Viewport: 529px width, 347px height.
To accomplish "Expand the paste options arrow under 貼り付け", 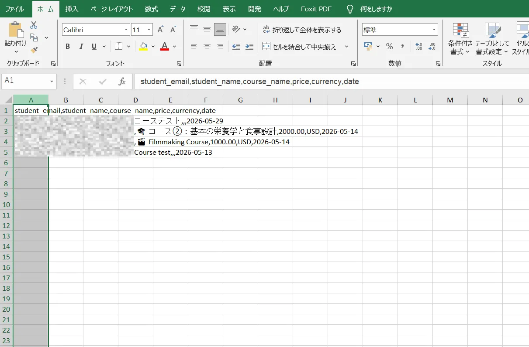I will pyautogui.click(x=16, y=51).
